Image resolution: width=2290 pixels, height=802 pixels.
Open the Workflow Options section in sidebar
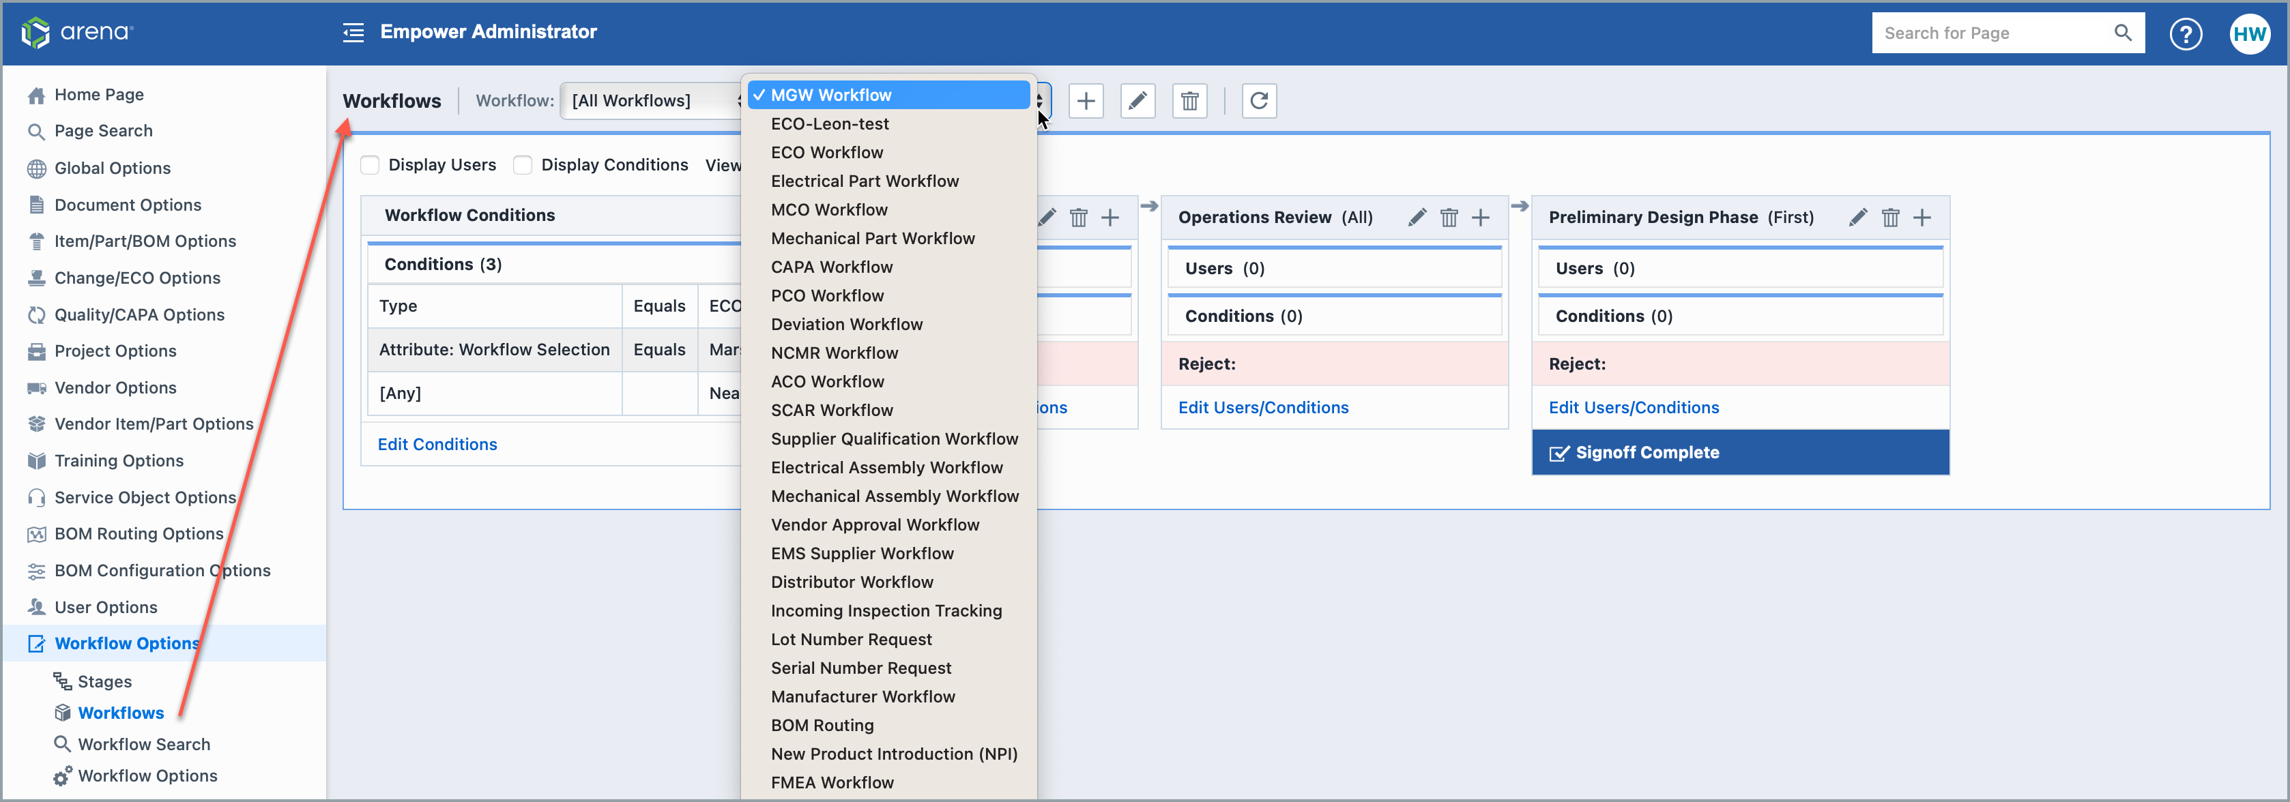[x=126, y=643]
